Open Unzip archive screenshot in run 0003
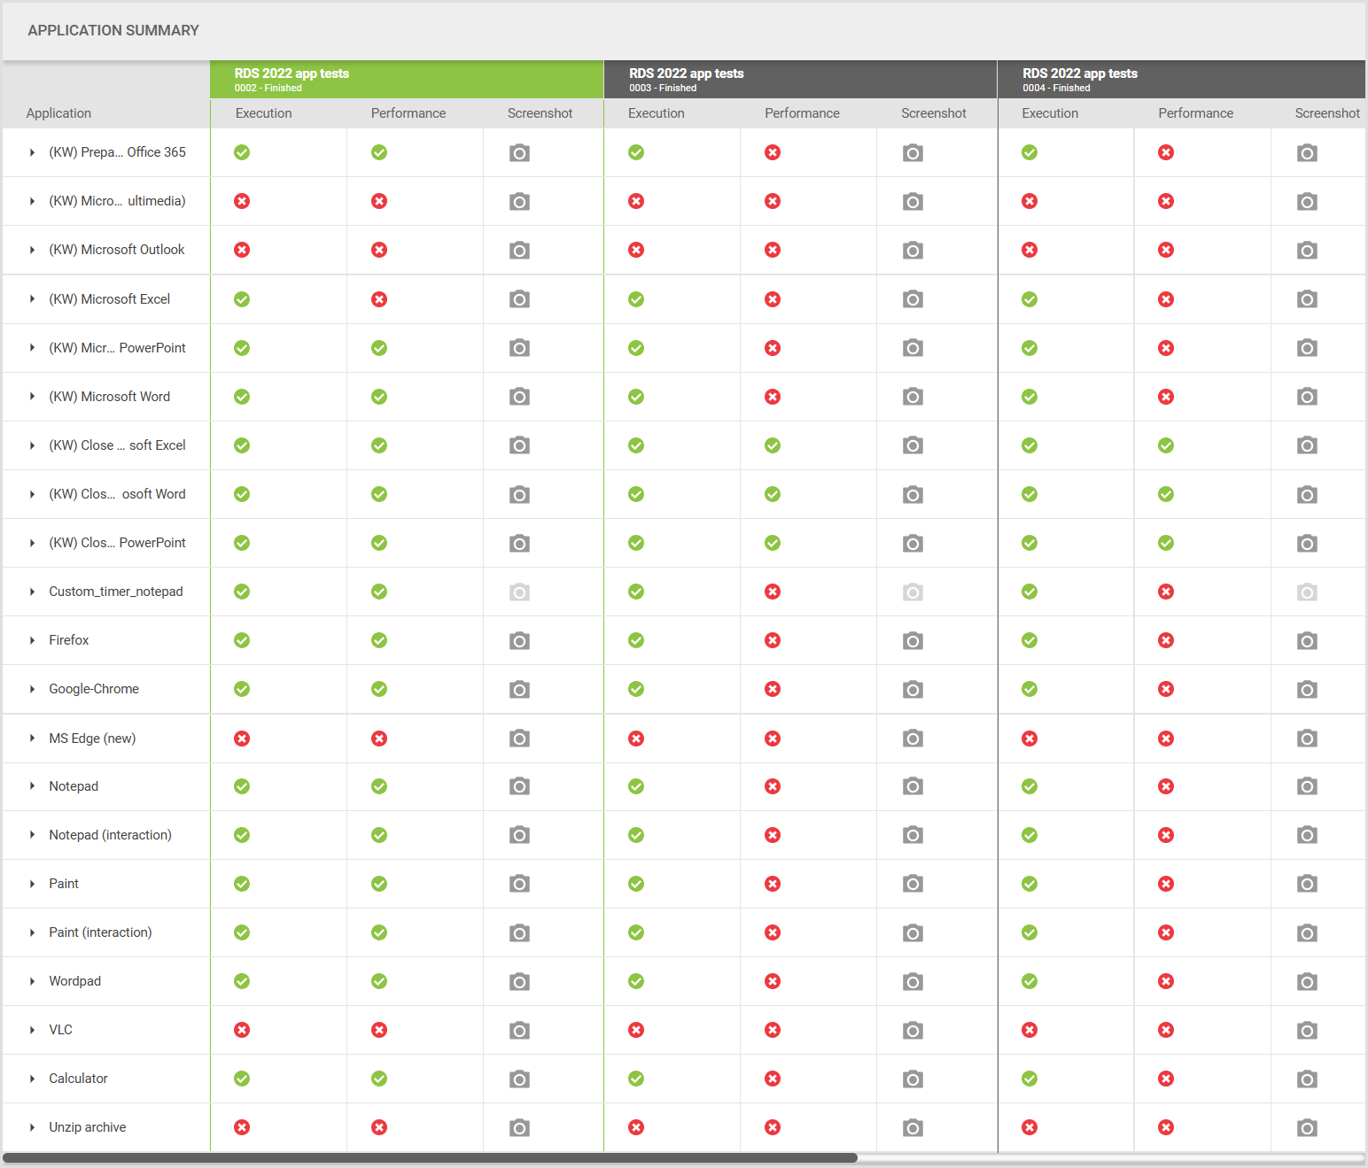 point(913,1127)
